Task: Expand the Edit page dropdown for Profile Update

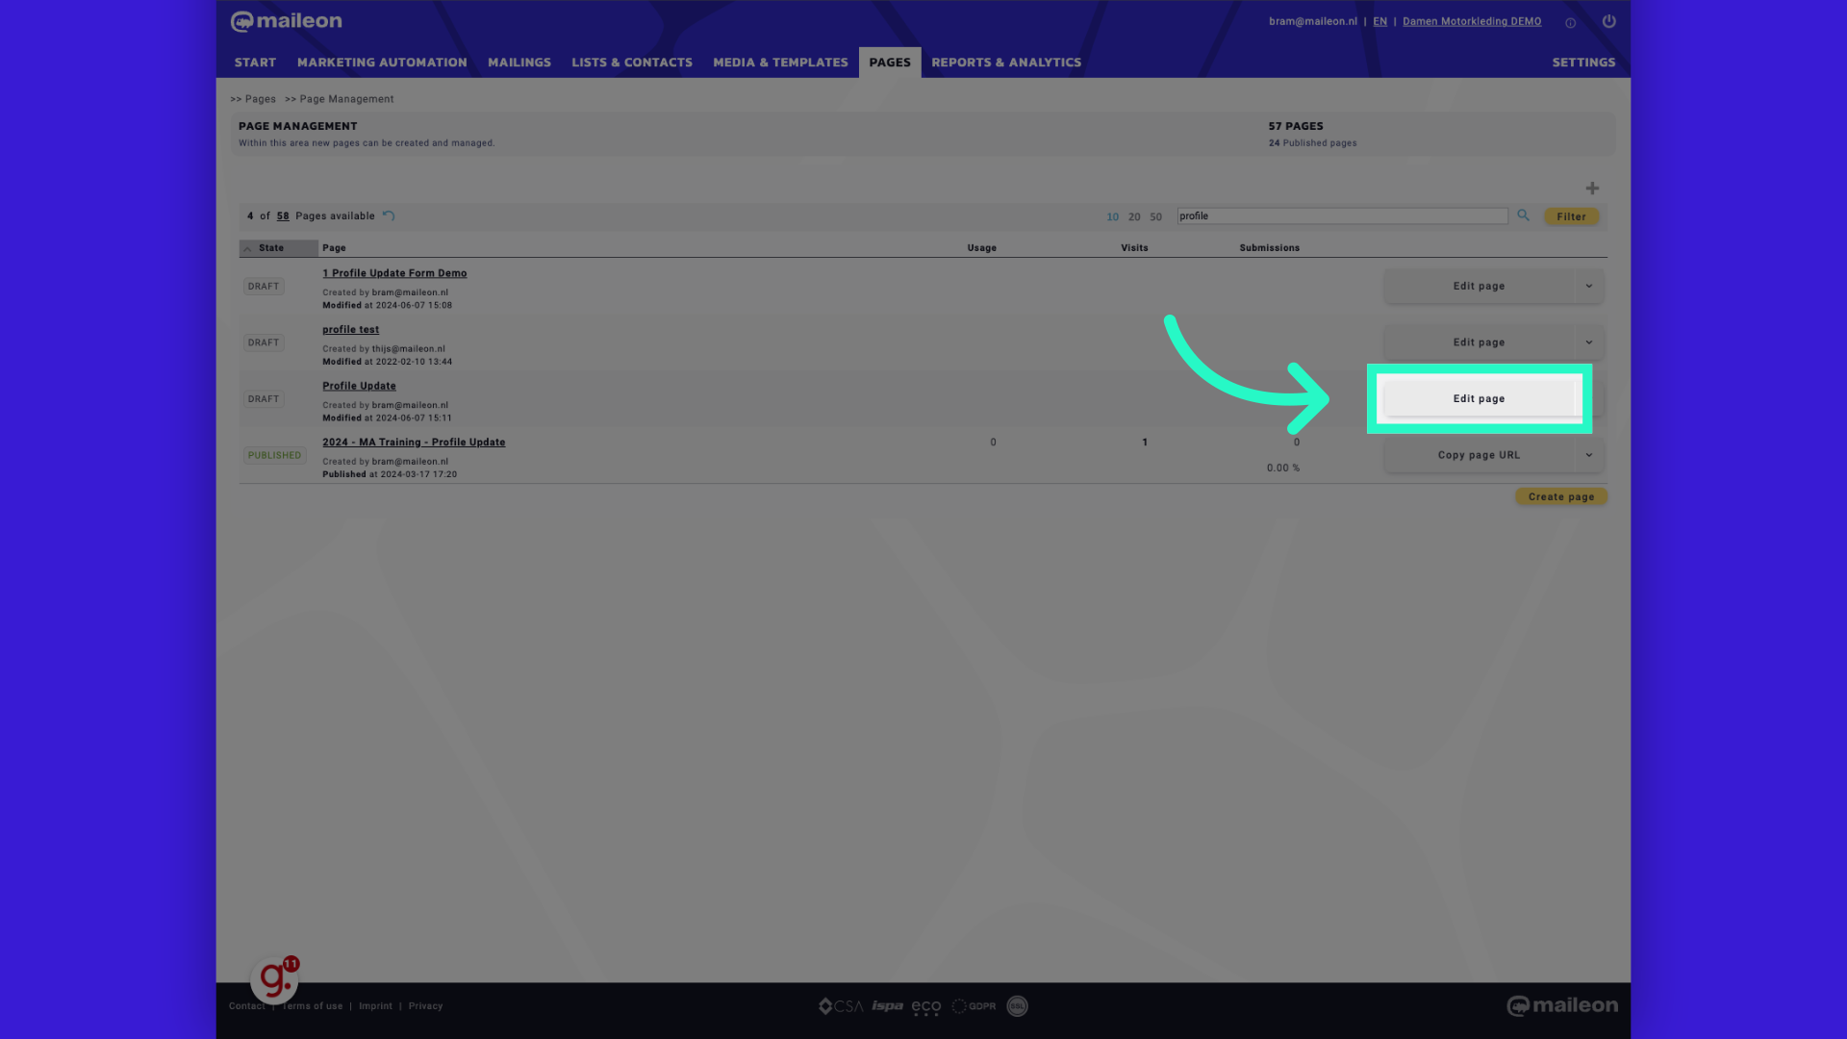Action: (x=1589, y=398)
